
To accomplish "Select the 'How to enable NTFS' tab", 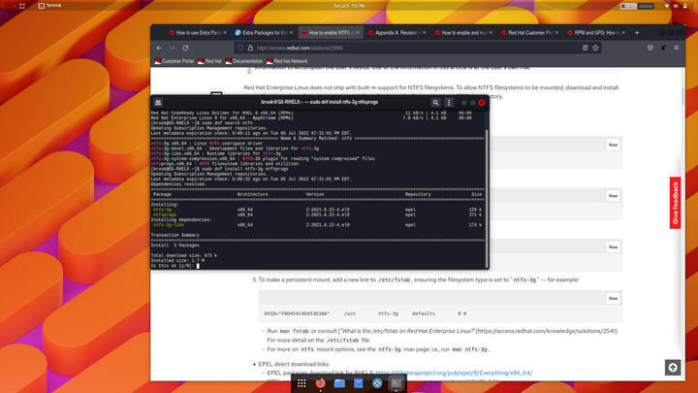I will pyautogui.click(x=331, y=33).
